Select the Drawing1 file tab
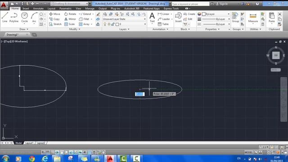 pos(17,35)
